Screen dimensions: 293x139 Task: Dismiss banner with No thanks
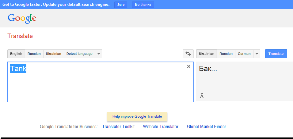(143, 5)
